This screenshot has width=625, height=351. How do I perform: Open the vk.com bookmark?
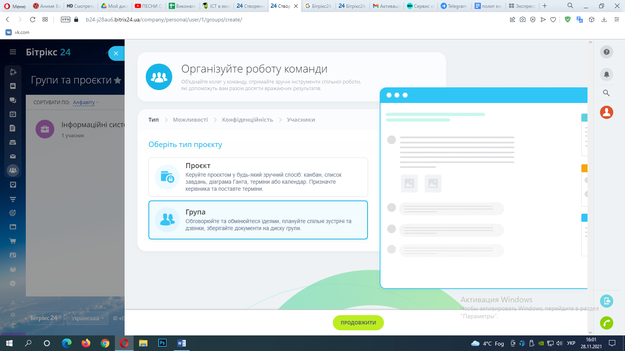[x=18, y=32]
